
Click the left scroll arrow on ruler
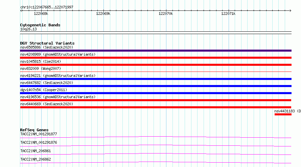[x=21, y=11]
